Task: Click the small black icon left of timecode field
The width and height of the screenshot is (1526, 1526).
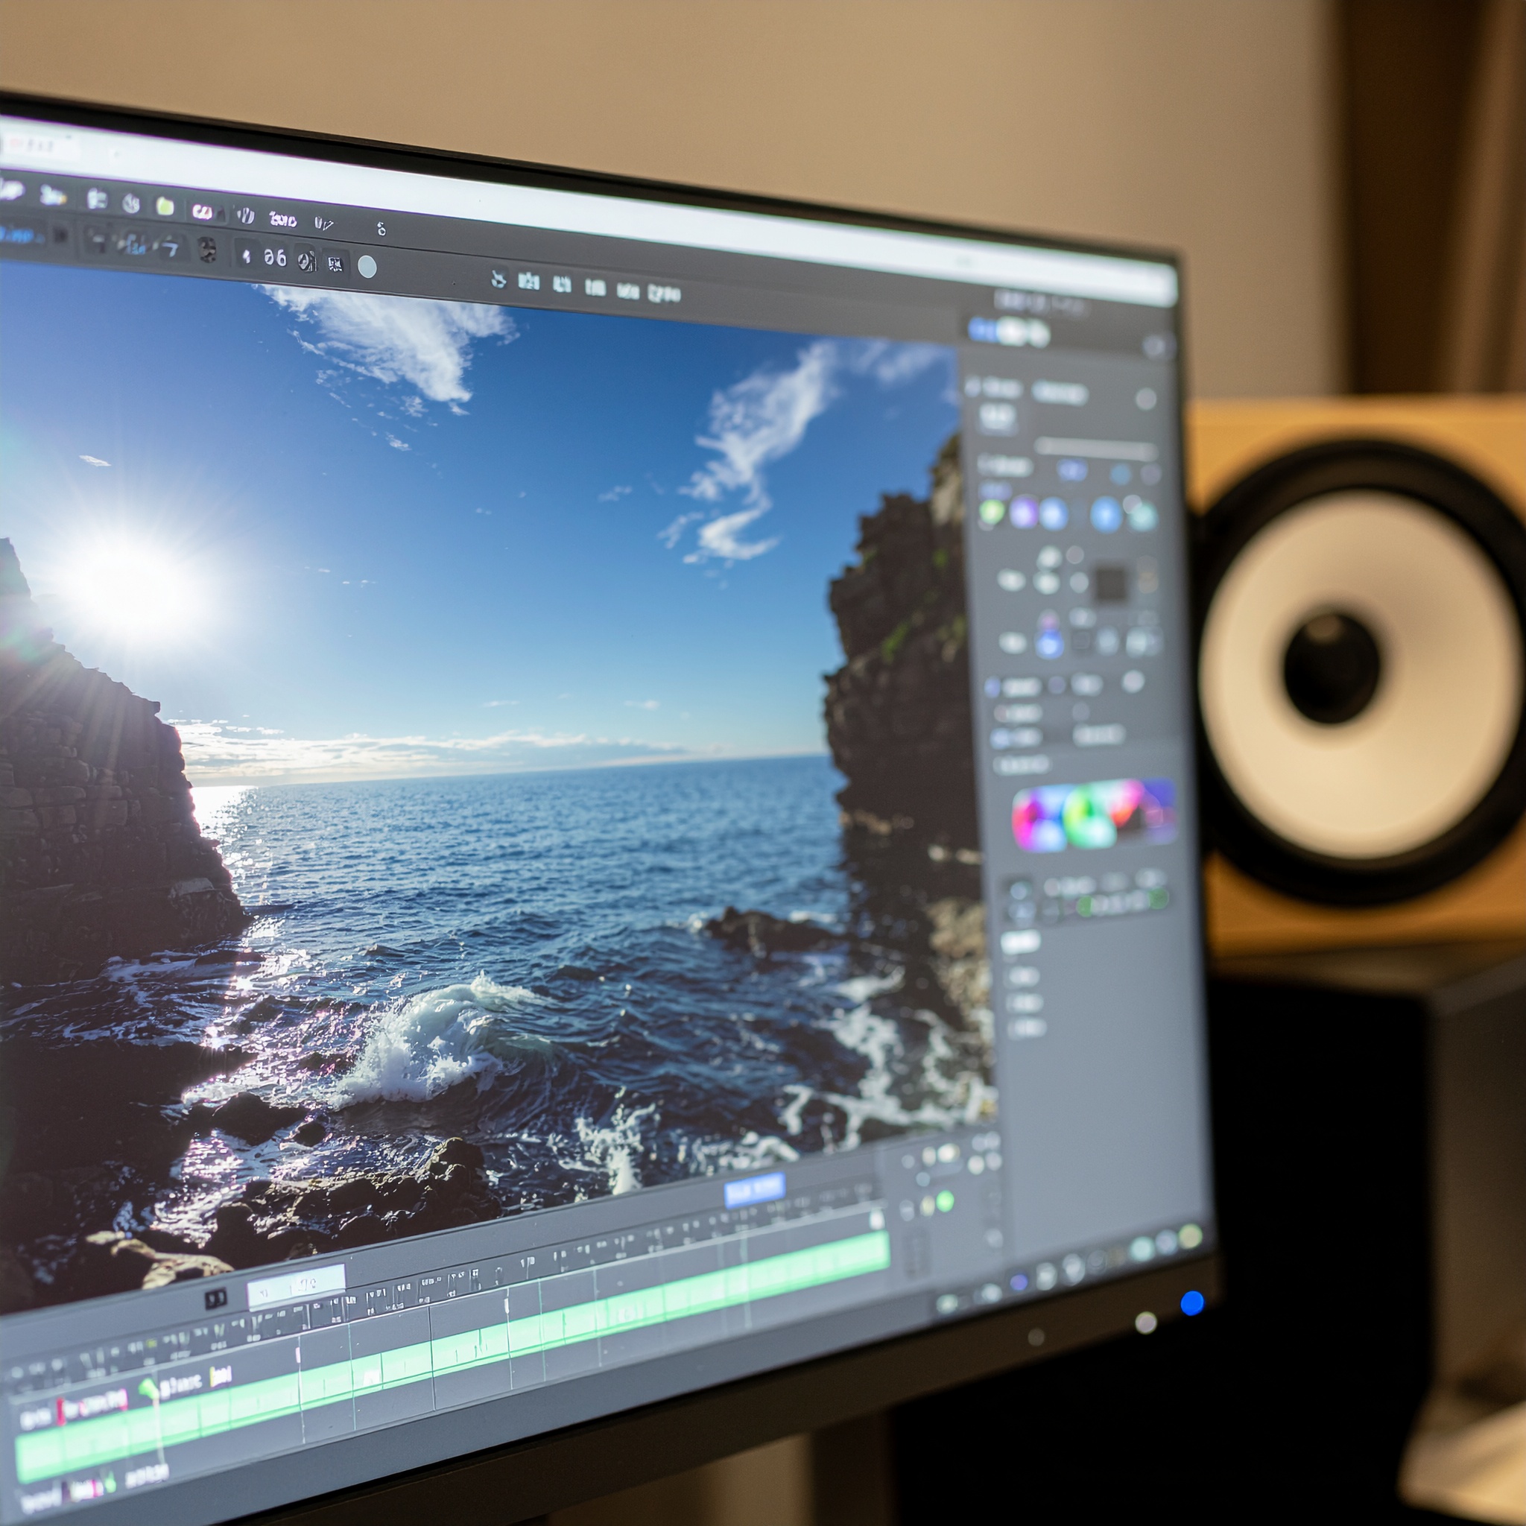Action: click(215, 1298)
